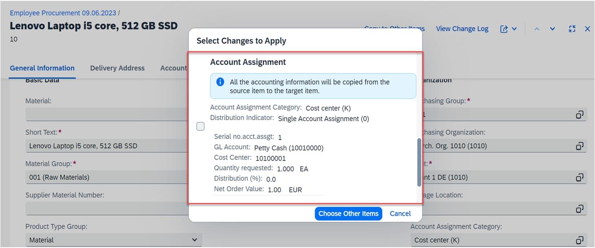Select the General Information tab
This screenshot has width=595, height=248.
pyautogui.click(x=42, y=68)
